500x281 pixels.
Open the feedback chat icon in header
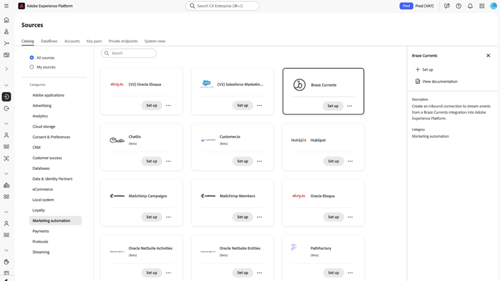click(x=447, y=6)
